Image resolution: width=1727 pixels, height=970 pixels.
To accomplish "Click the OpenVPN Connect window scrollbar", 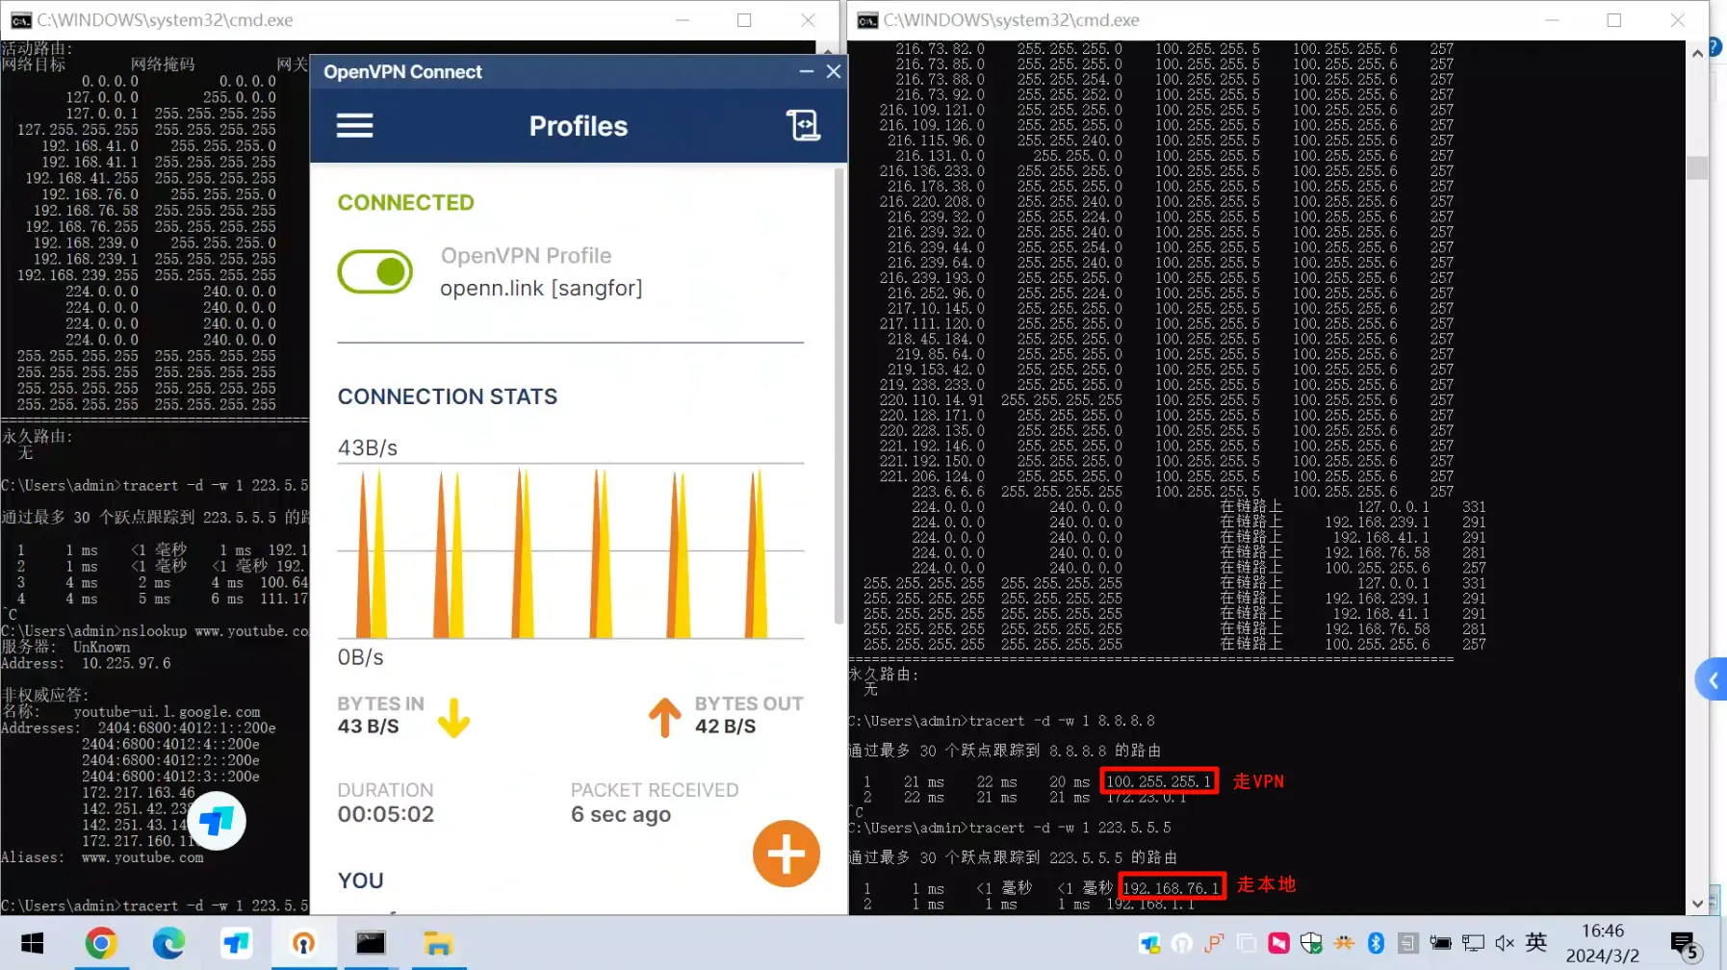I will 839,395.
